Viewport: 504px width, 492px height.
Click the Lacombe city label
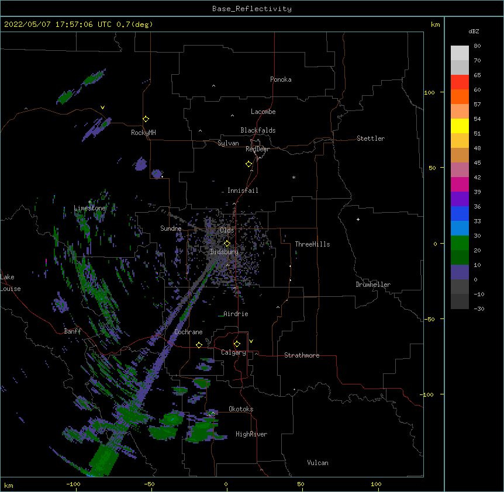[x=263, y=112]
